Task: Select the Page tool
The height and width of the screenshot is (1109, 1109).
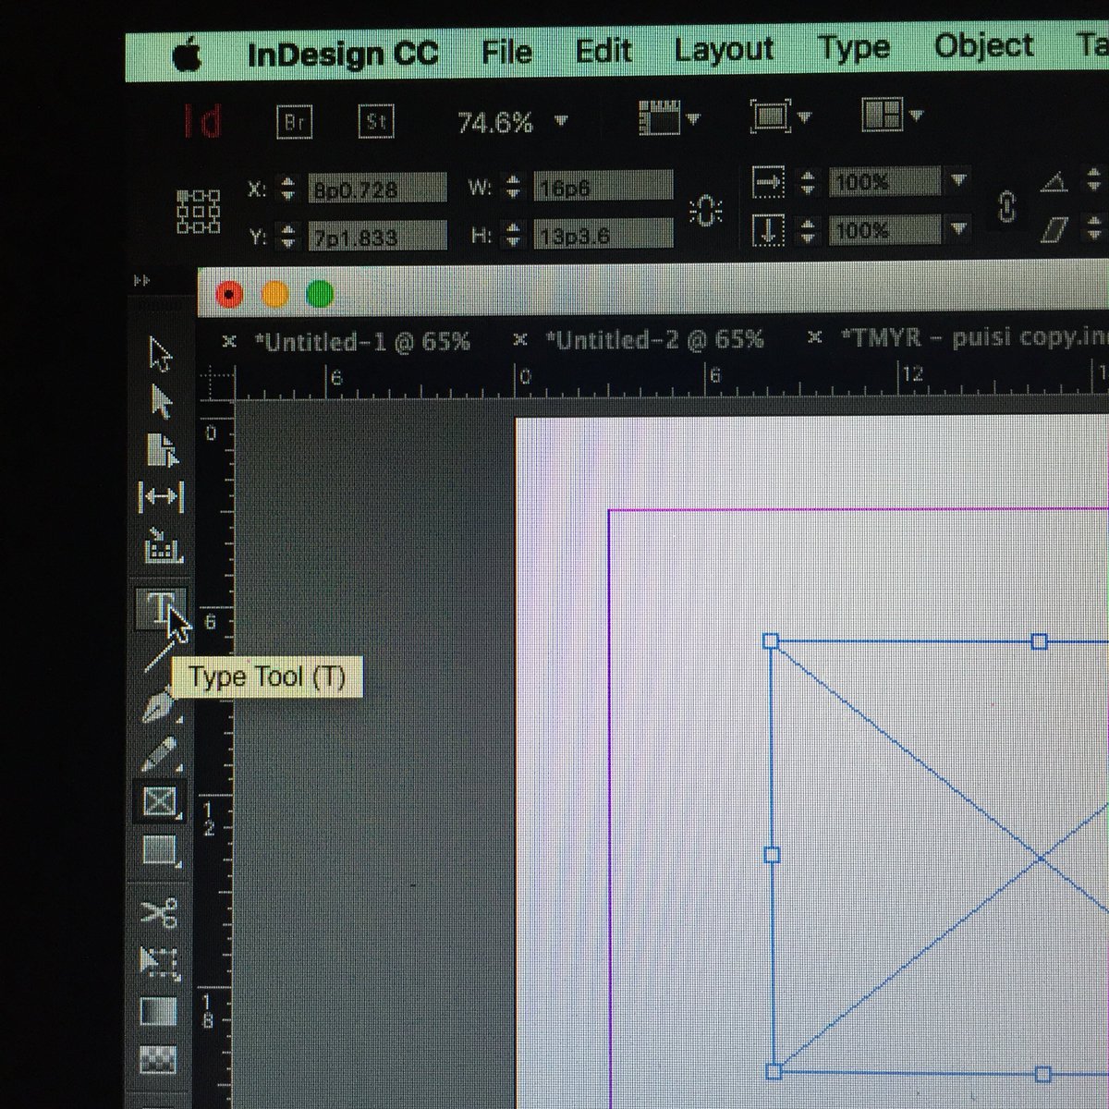Action: point(162,451)
